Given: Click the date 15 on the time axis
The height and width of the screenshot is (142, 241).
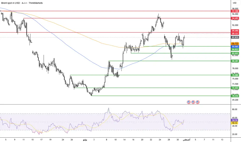Looking at the screenshot, I should coord(32,140).
